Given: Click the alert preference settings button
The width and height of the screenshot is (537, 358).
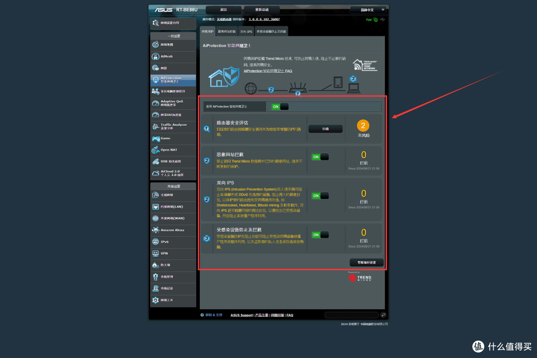Looking at the screenshot, I should tap(366, 263).
